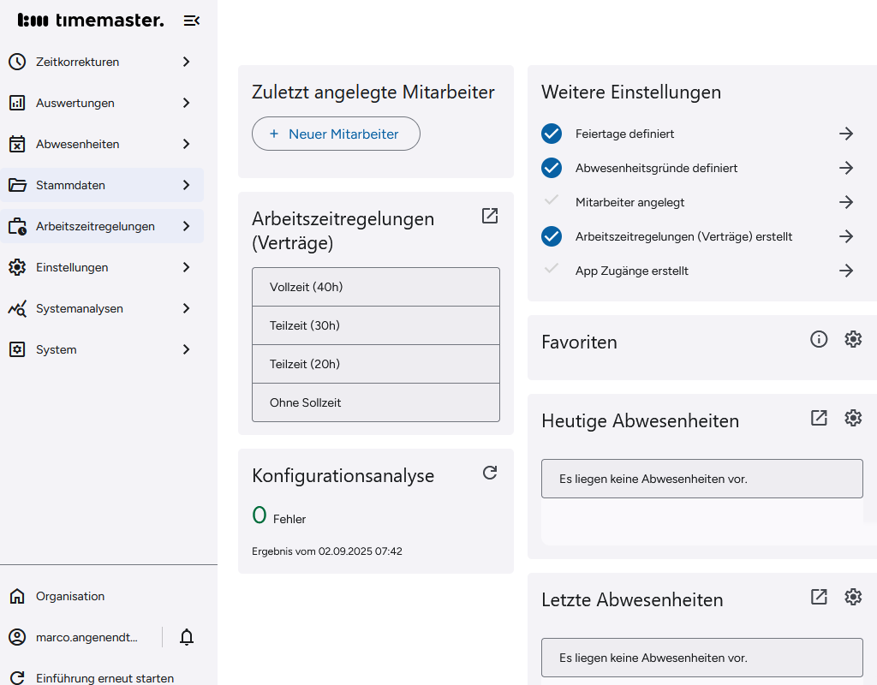The image size is (877, 685).
Task: Collapse the sidebar with the menu icon
Action: [x=192, y=20]
